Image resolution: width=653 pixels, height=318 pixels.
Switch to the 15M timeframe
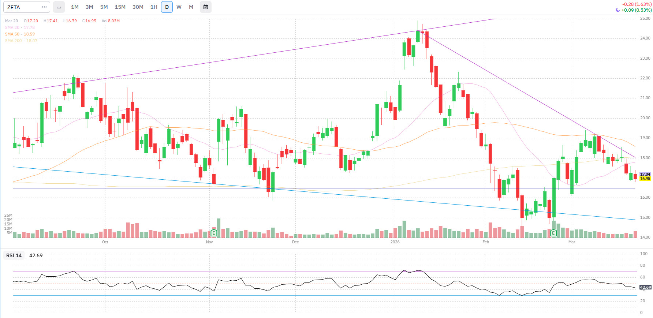tap(120, 7)
